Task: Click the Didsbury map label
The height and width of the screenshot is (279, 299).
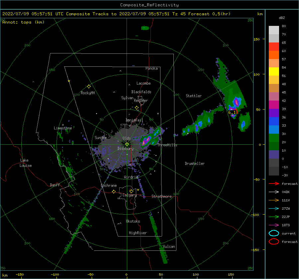Action: (x=125, y=149)
